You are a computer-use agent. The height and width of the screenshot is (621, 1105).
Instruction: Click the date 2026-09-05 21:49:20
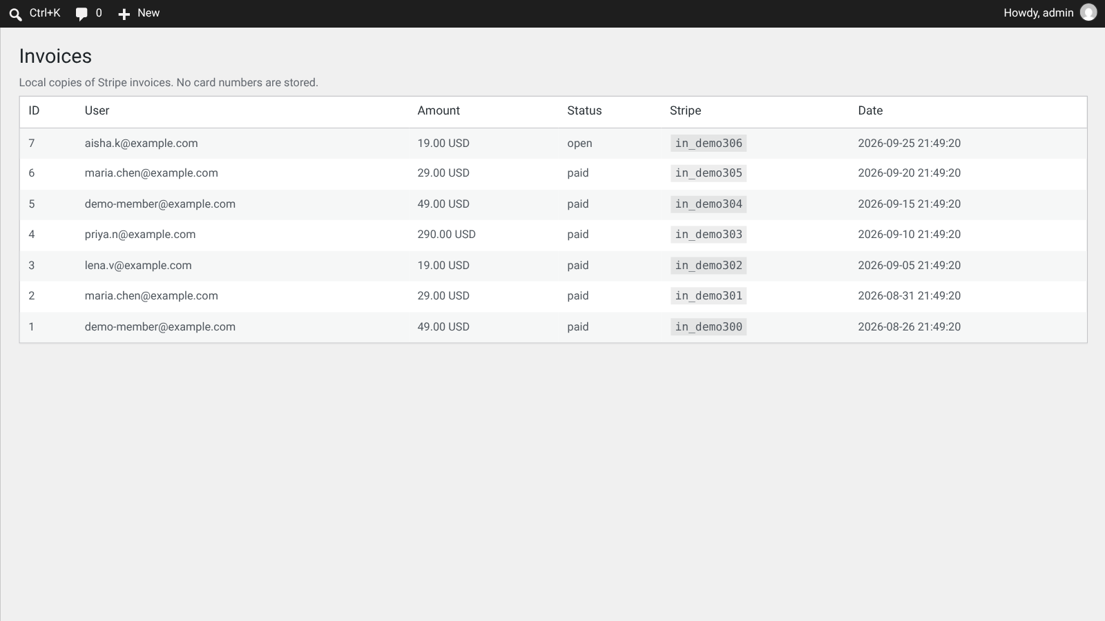(x=909, y=266)
